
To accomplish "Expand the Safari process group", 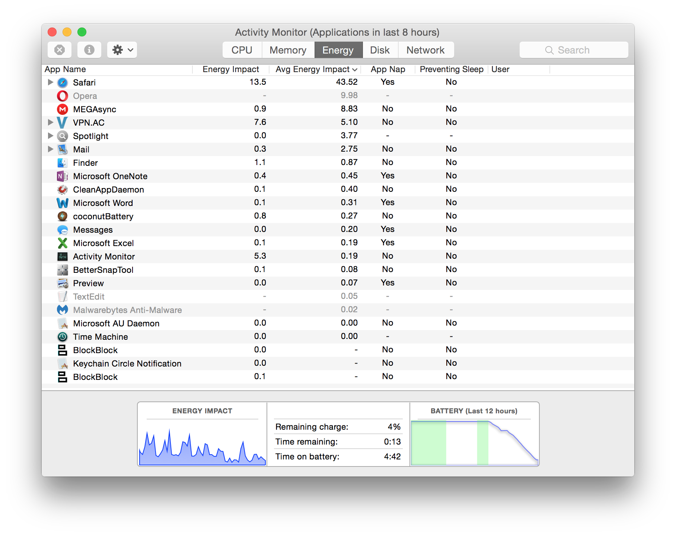I will pos(50,82).
